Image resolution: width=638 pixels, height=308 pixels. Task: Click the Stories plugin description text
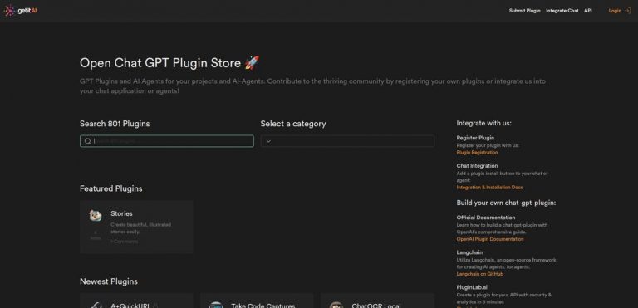[x=140, y=228]
